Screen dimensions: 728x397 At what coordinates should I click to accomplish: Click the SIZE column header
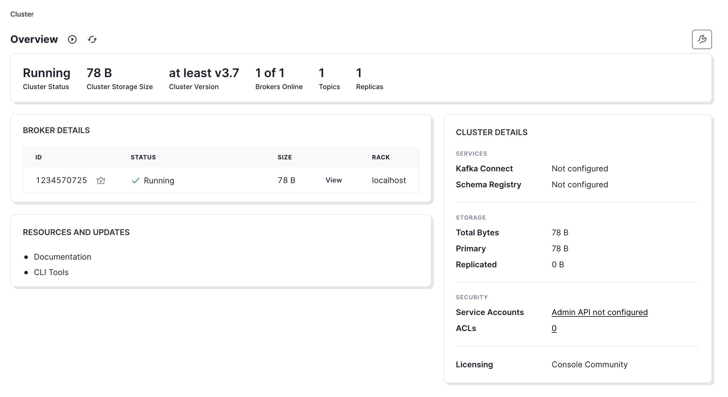(285, 157)
